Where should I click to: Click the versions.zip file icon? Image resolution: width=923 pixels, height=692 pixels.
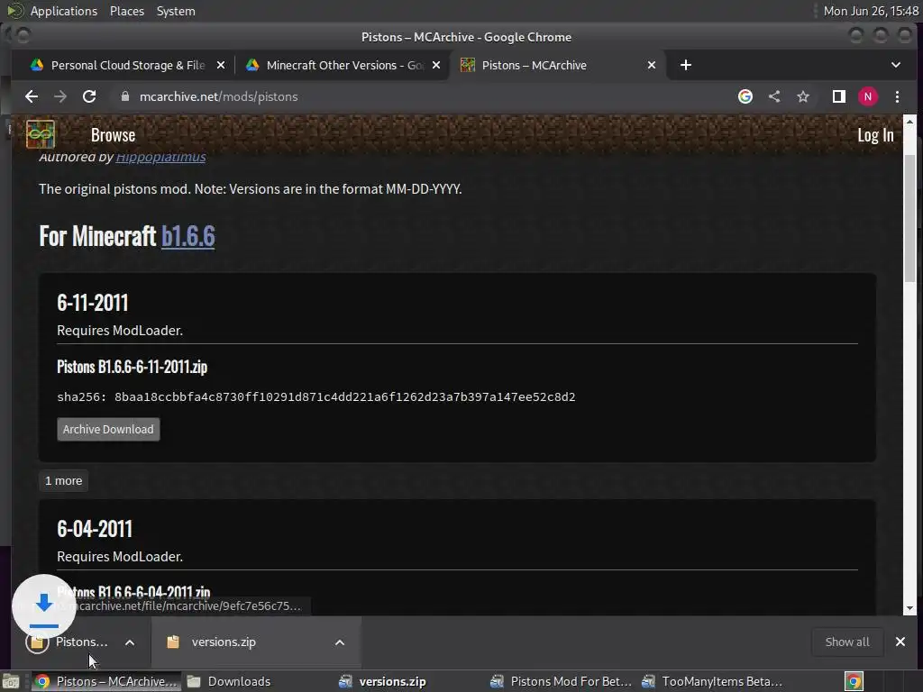(173, 642)
